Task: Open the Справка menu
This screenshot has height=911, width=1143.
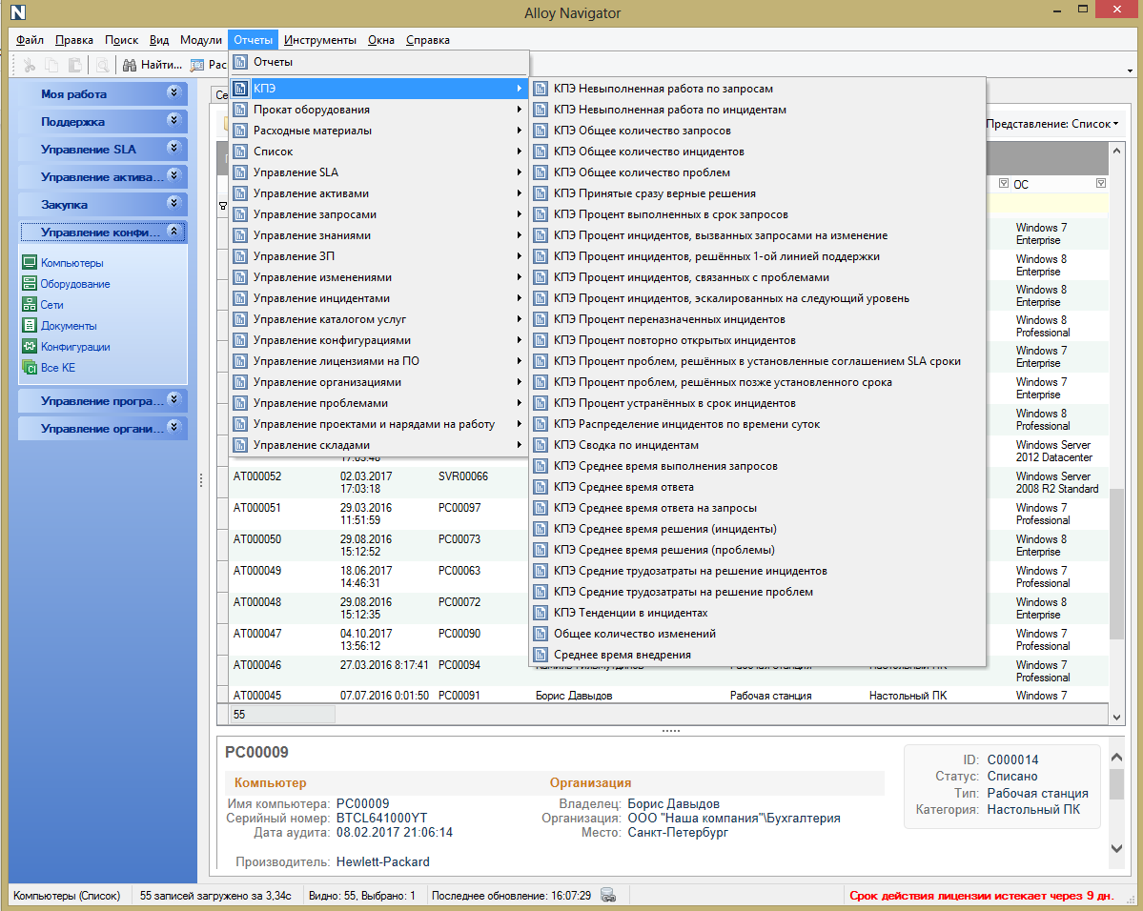Action: click(428, 40)
